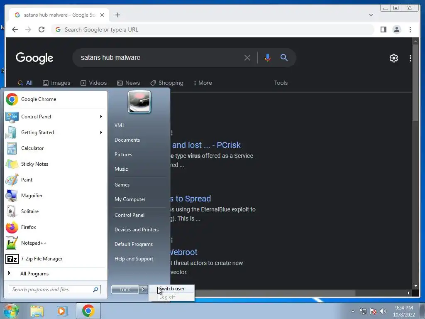Click the Google search query field

point(160,57)
